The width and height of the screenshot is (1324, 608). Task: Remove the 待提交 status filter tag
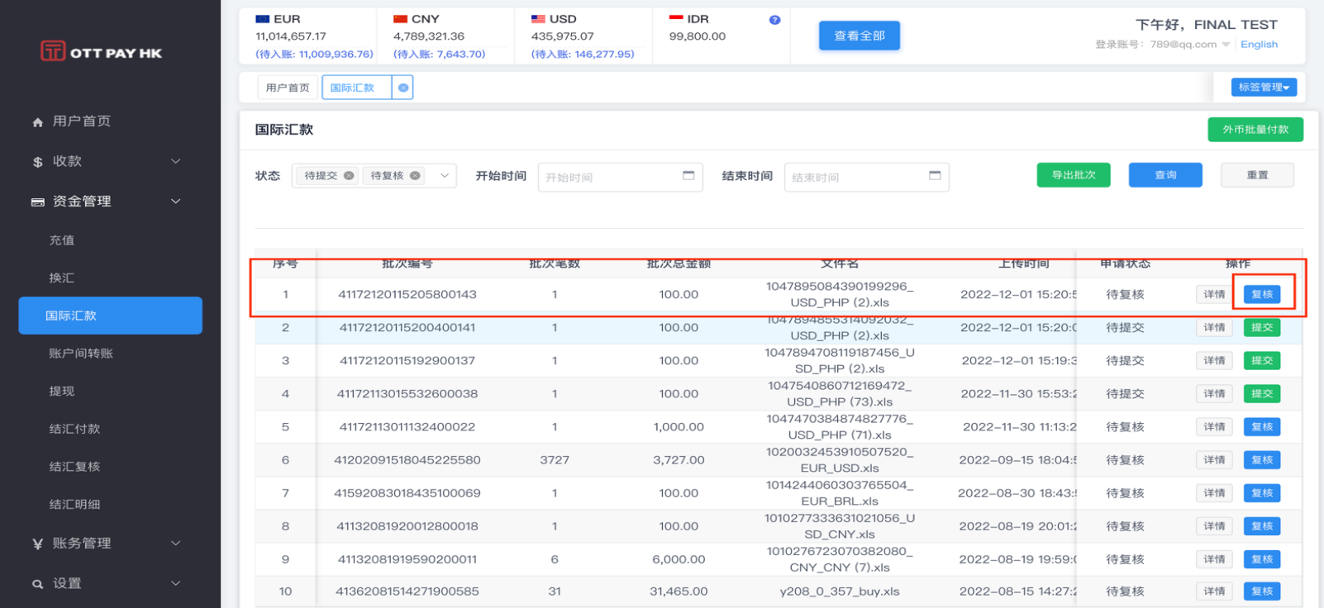[x=349, y=175]
